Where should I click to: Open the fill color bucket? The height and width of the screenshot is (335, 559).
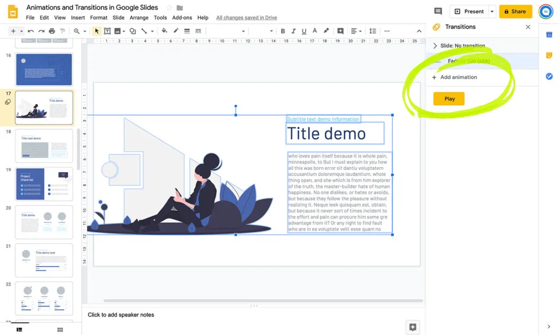click(x=164, y=31)
